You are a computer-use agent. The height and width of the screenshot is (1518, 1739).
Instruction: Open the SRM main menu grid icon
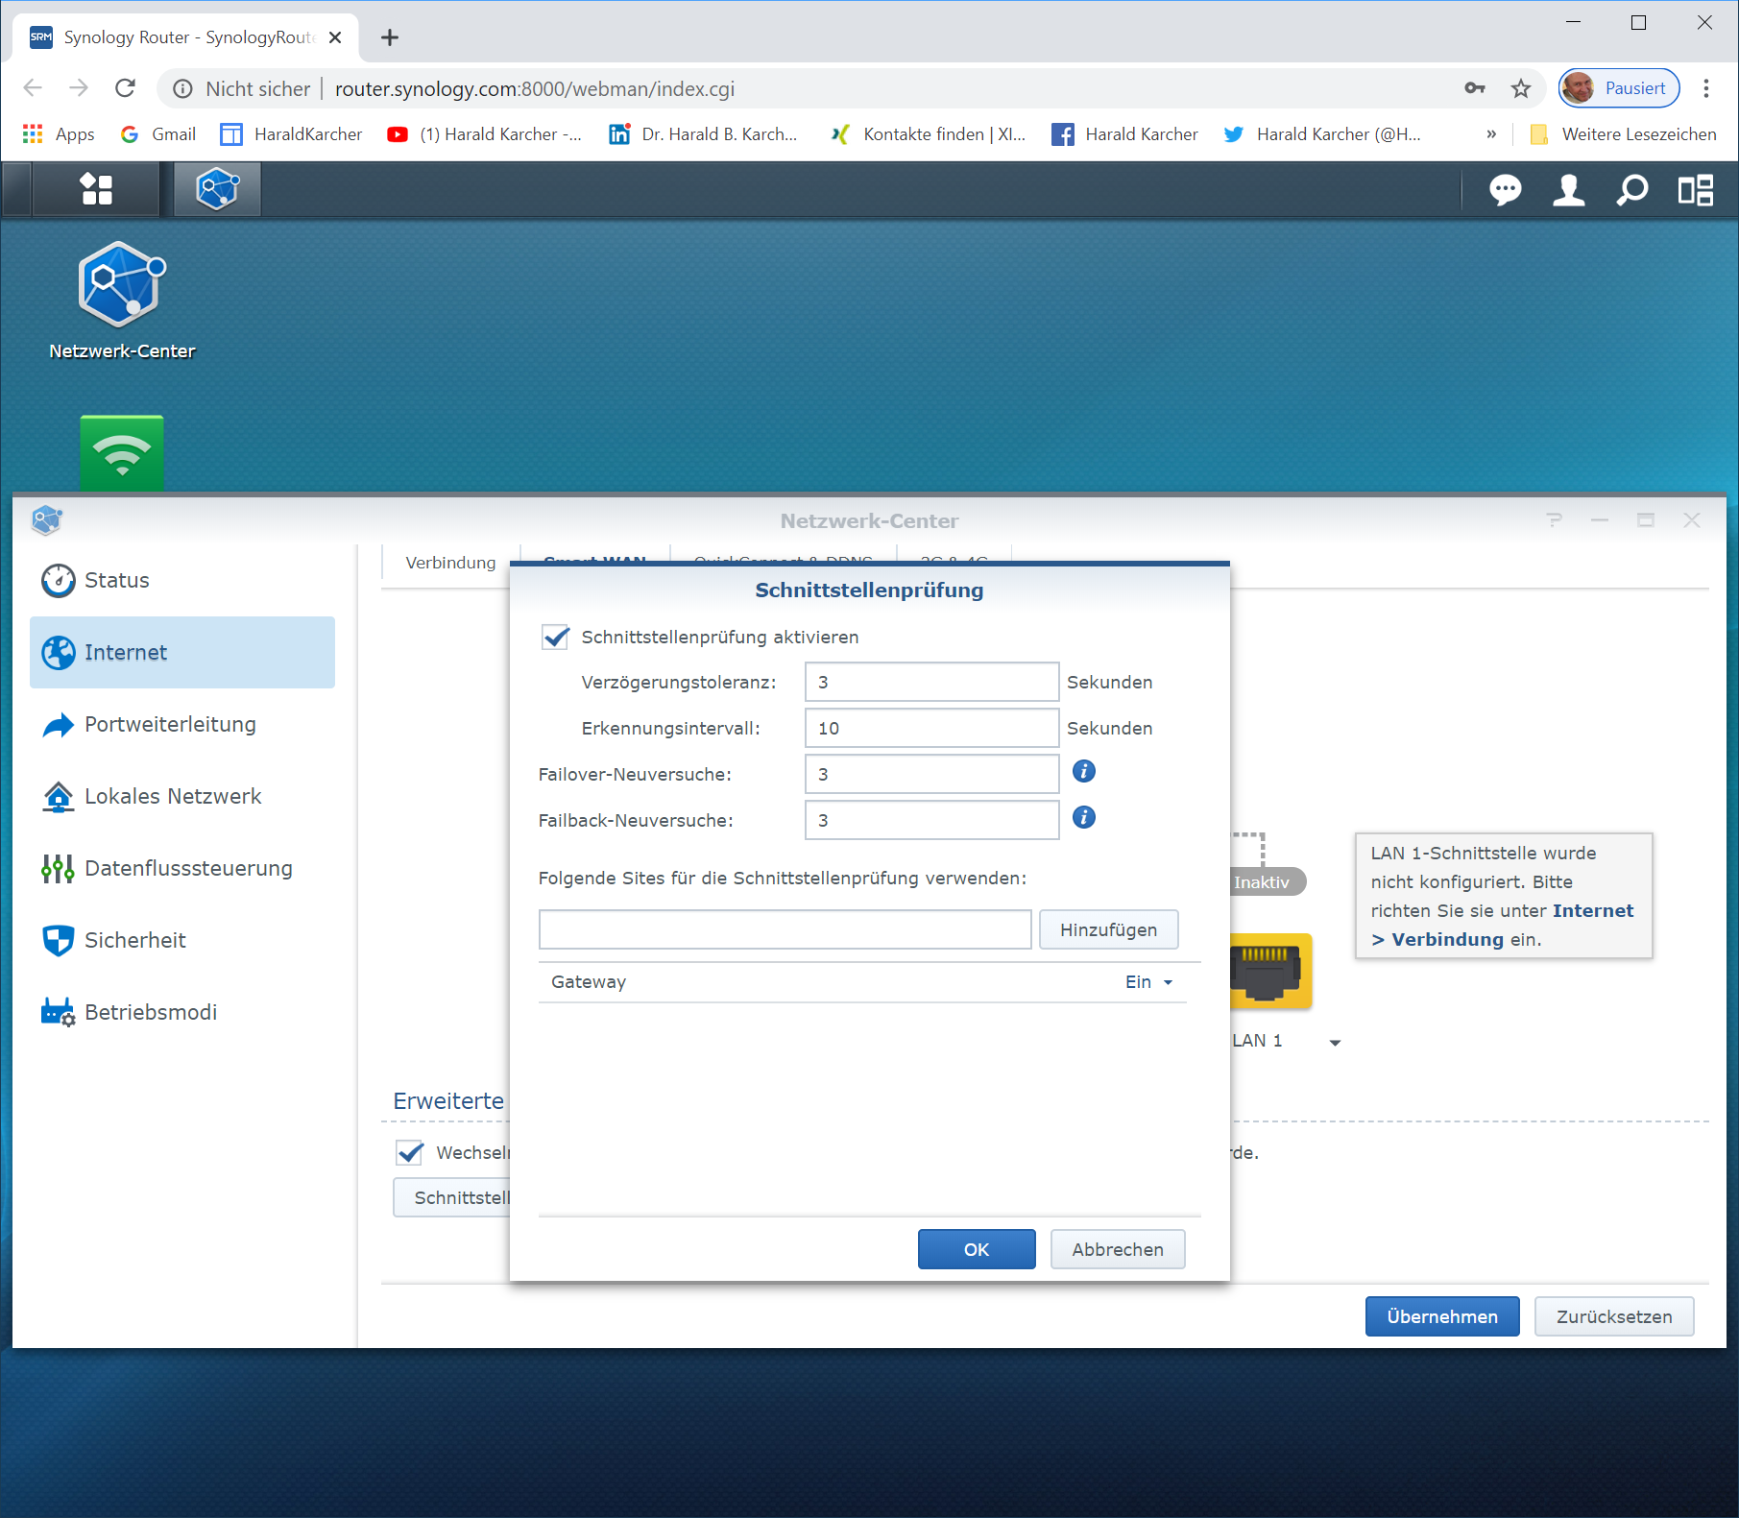[x=96, y=189]
